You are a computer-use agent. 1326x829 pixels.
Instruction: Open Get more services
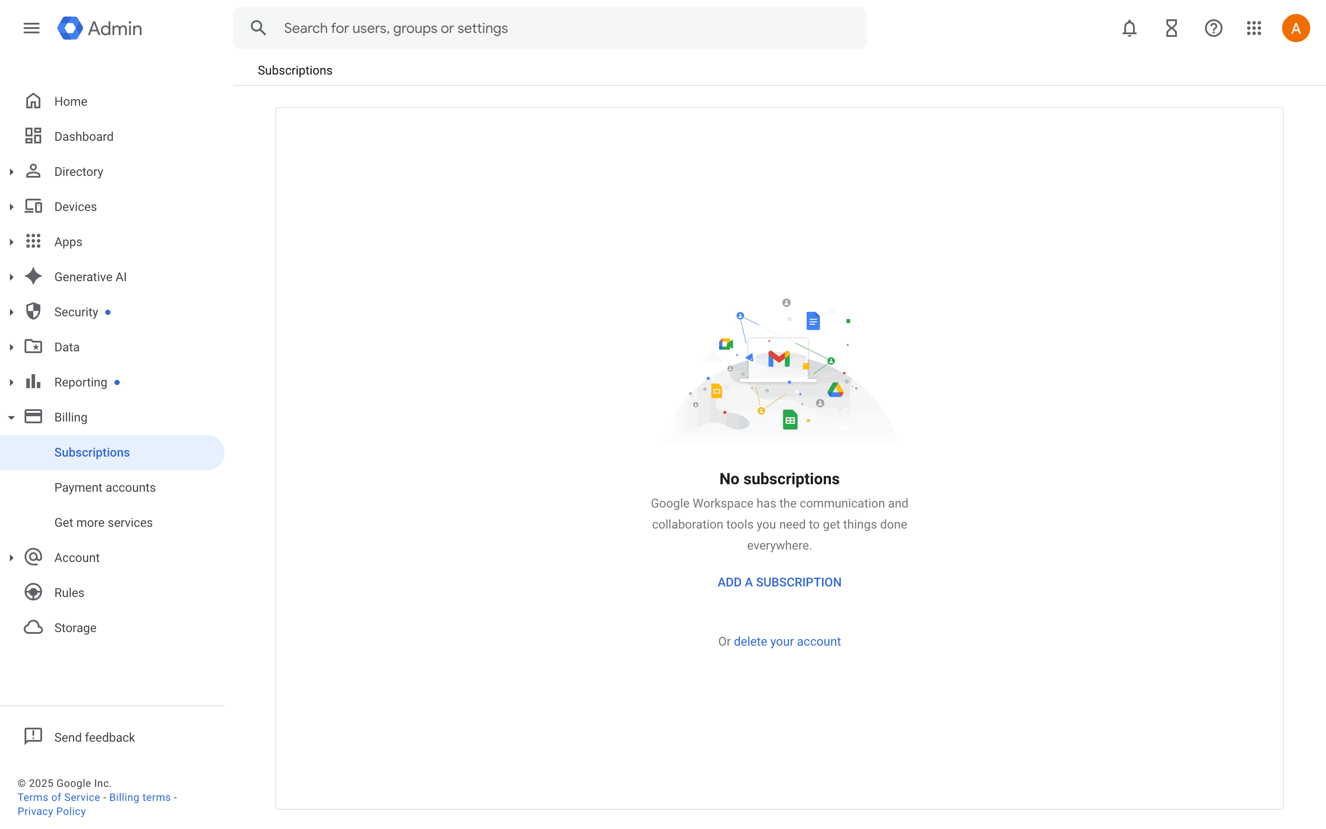click(103, 522)
